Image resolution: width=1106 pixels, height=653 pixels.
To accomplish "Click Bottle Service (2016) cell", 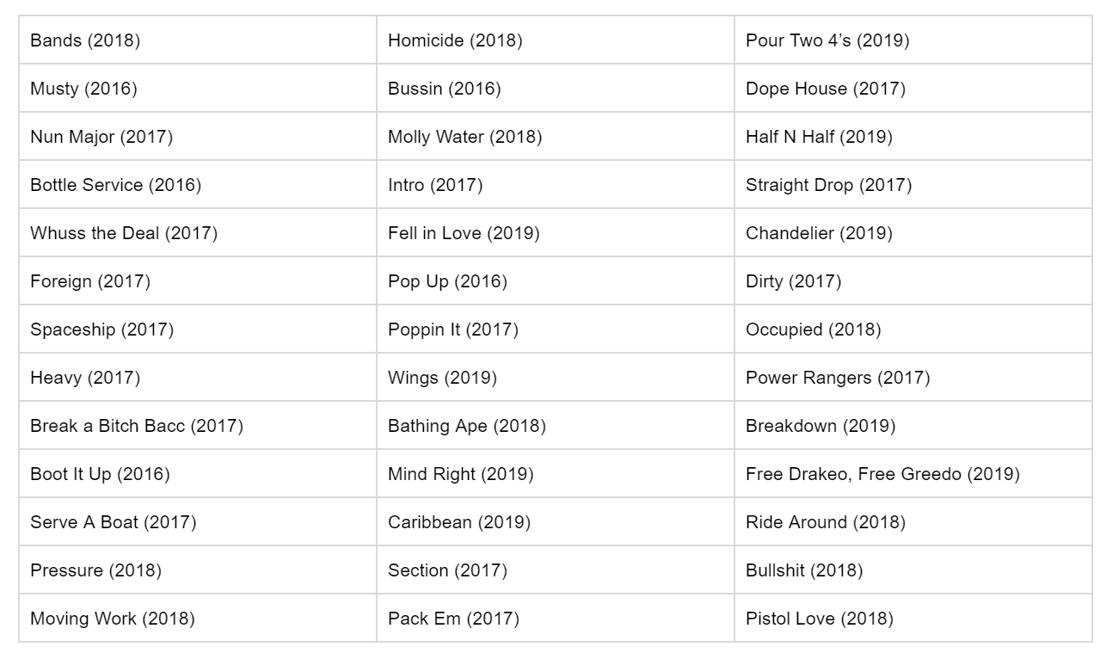I will [x=198, y=184].
